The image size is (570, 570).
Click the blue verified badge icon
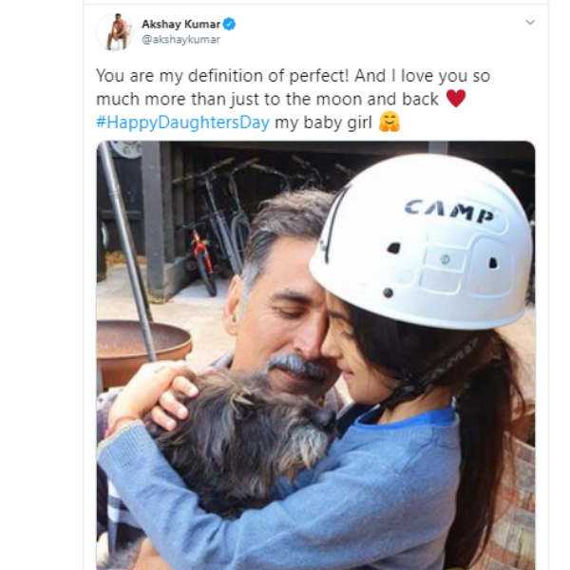[x=229, y=24]
